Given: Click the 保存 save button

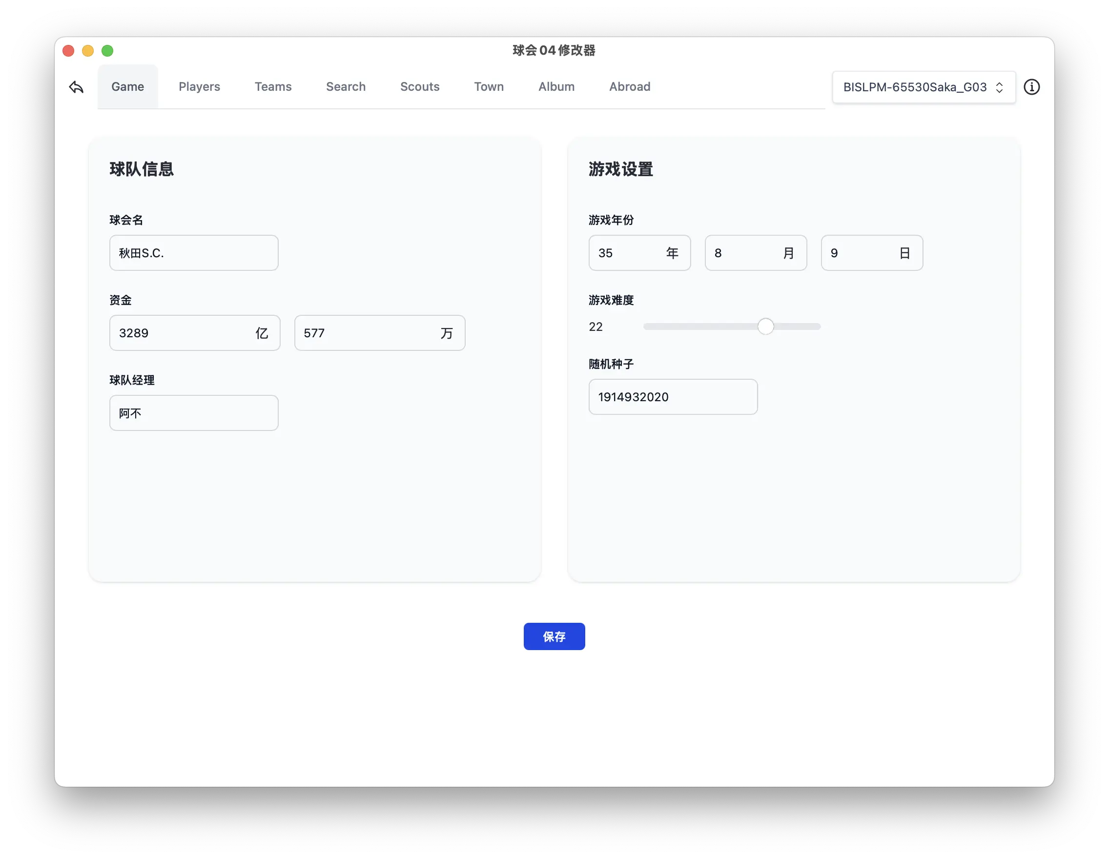Looking at the screenshot, I should 554,636.
